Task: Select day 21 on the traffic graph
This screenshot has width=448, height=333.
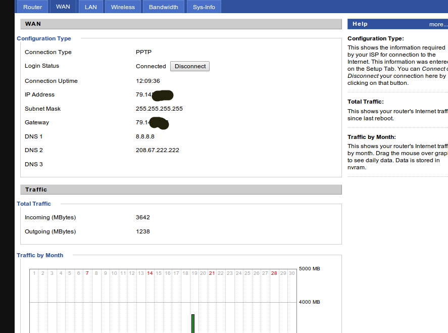Action: tap(212, 273)
